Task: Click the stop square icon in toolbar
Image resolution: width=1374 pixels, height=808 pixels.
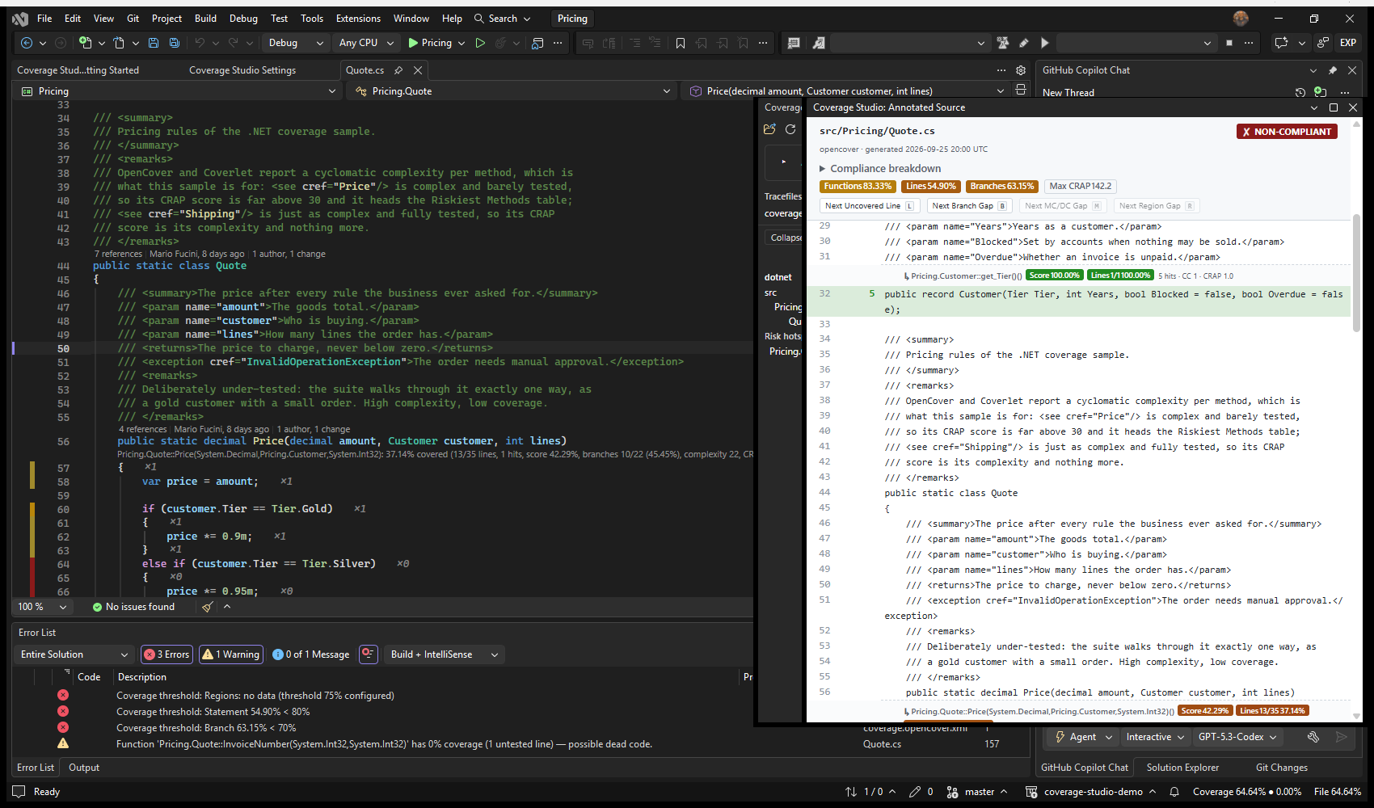Action: (1229, 43)
